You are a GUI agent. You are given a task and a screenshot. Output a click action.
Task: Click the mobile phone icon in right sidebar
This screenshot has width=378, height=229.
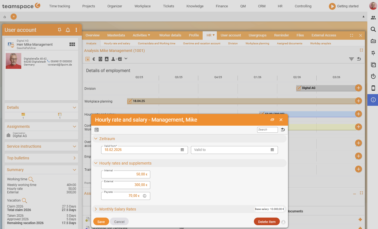click(373, 88)
